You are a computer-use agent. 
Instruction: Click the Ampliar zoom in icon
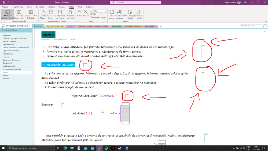(x=86, y=13)
